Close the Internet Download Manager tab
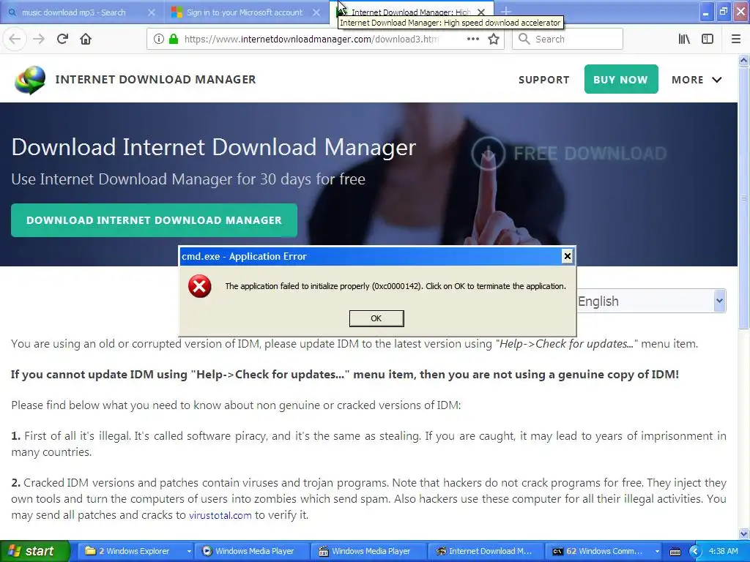Viewport: 750px width, 562px height. click(481, 12)
